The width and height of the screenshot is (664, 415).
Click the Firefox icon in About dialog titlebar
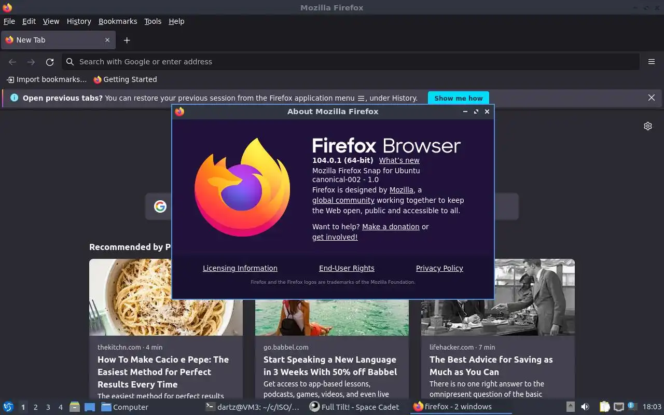(x=179, y=112)
